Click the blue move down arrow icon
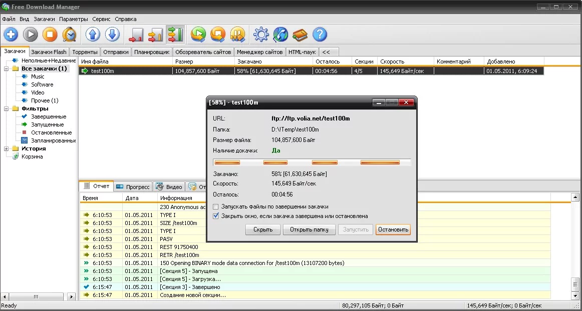The height and width of the screenshot is (311, 582). click(x=112, y=34)
